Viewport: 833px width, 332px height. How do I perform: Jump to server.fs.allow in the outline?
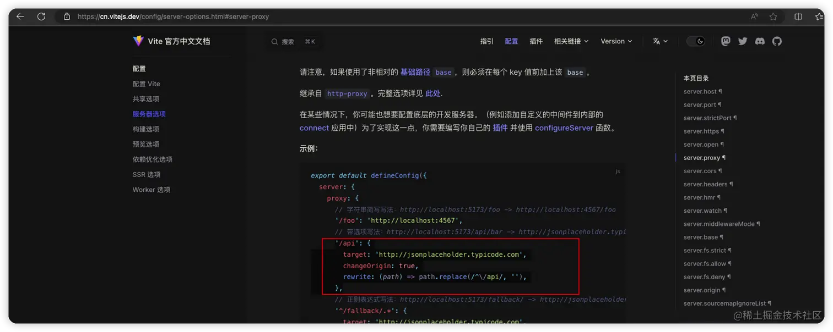pyautogui.click(x=707, y=264)
